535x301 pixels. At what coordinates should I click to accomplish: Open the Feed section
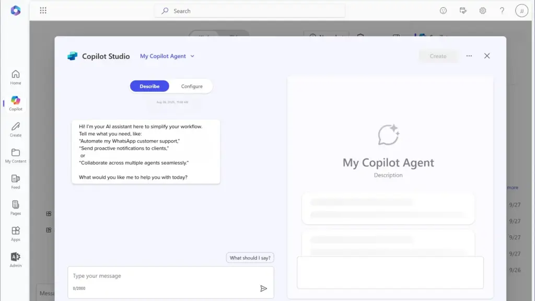16,181
